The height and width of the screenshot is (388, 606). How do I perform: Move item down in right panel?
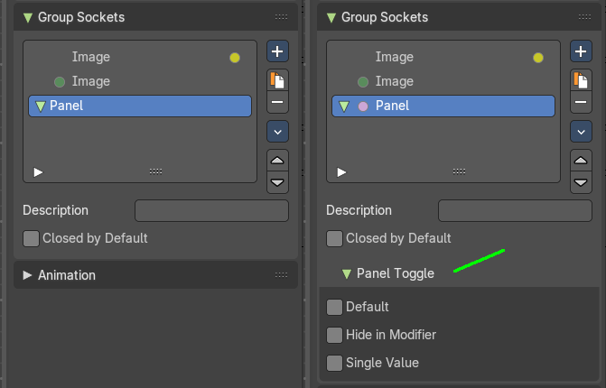point(581,182)
